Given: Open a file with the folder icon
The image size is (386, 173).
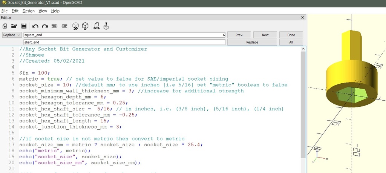Looking at the screenshot, I should coord(14,26).
